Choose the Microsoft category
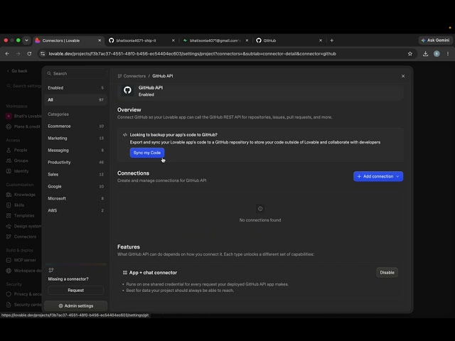Screen dimensions: 455x341 (x=76, y=198)
